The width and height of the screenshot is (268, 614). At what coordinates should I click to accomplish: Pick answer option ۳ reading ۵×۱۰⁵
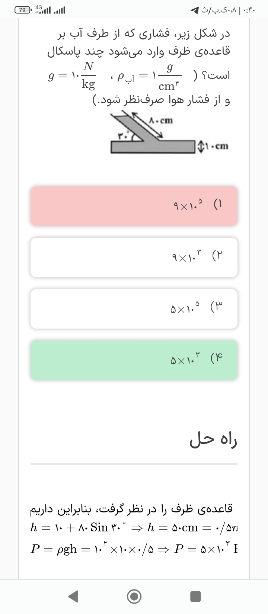[x=134, y=308]
